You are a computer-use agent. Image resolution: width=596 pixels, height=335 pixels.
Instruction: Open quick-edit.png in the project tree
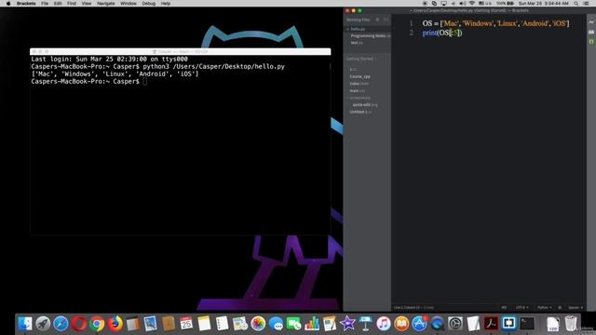(365, 105)
